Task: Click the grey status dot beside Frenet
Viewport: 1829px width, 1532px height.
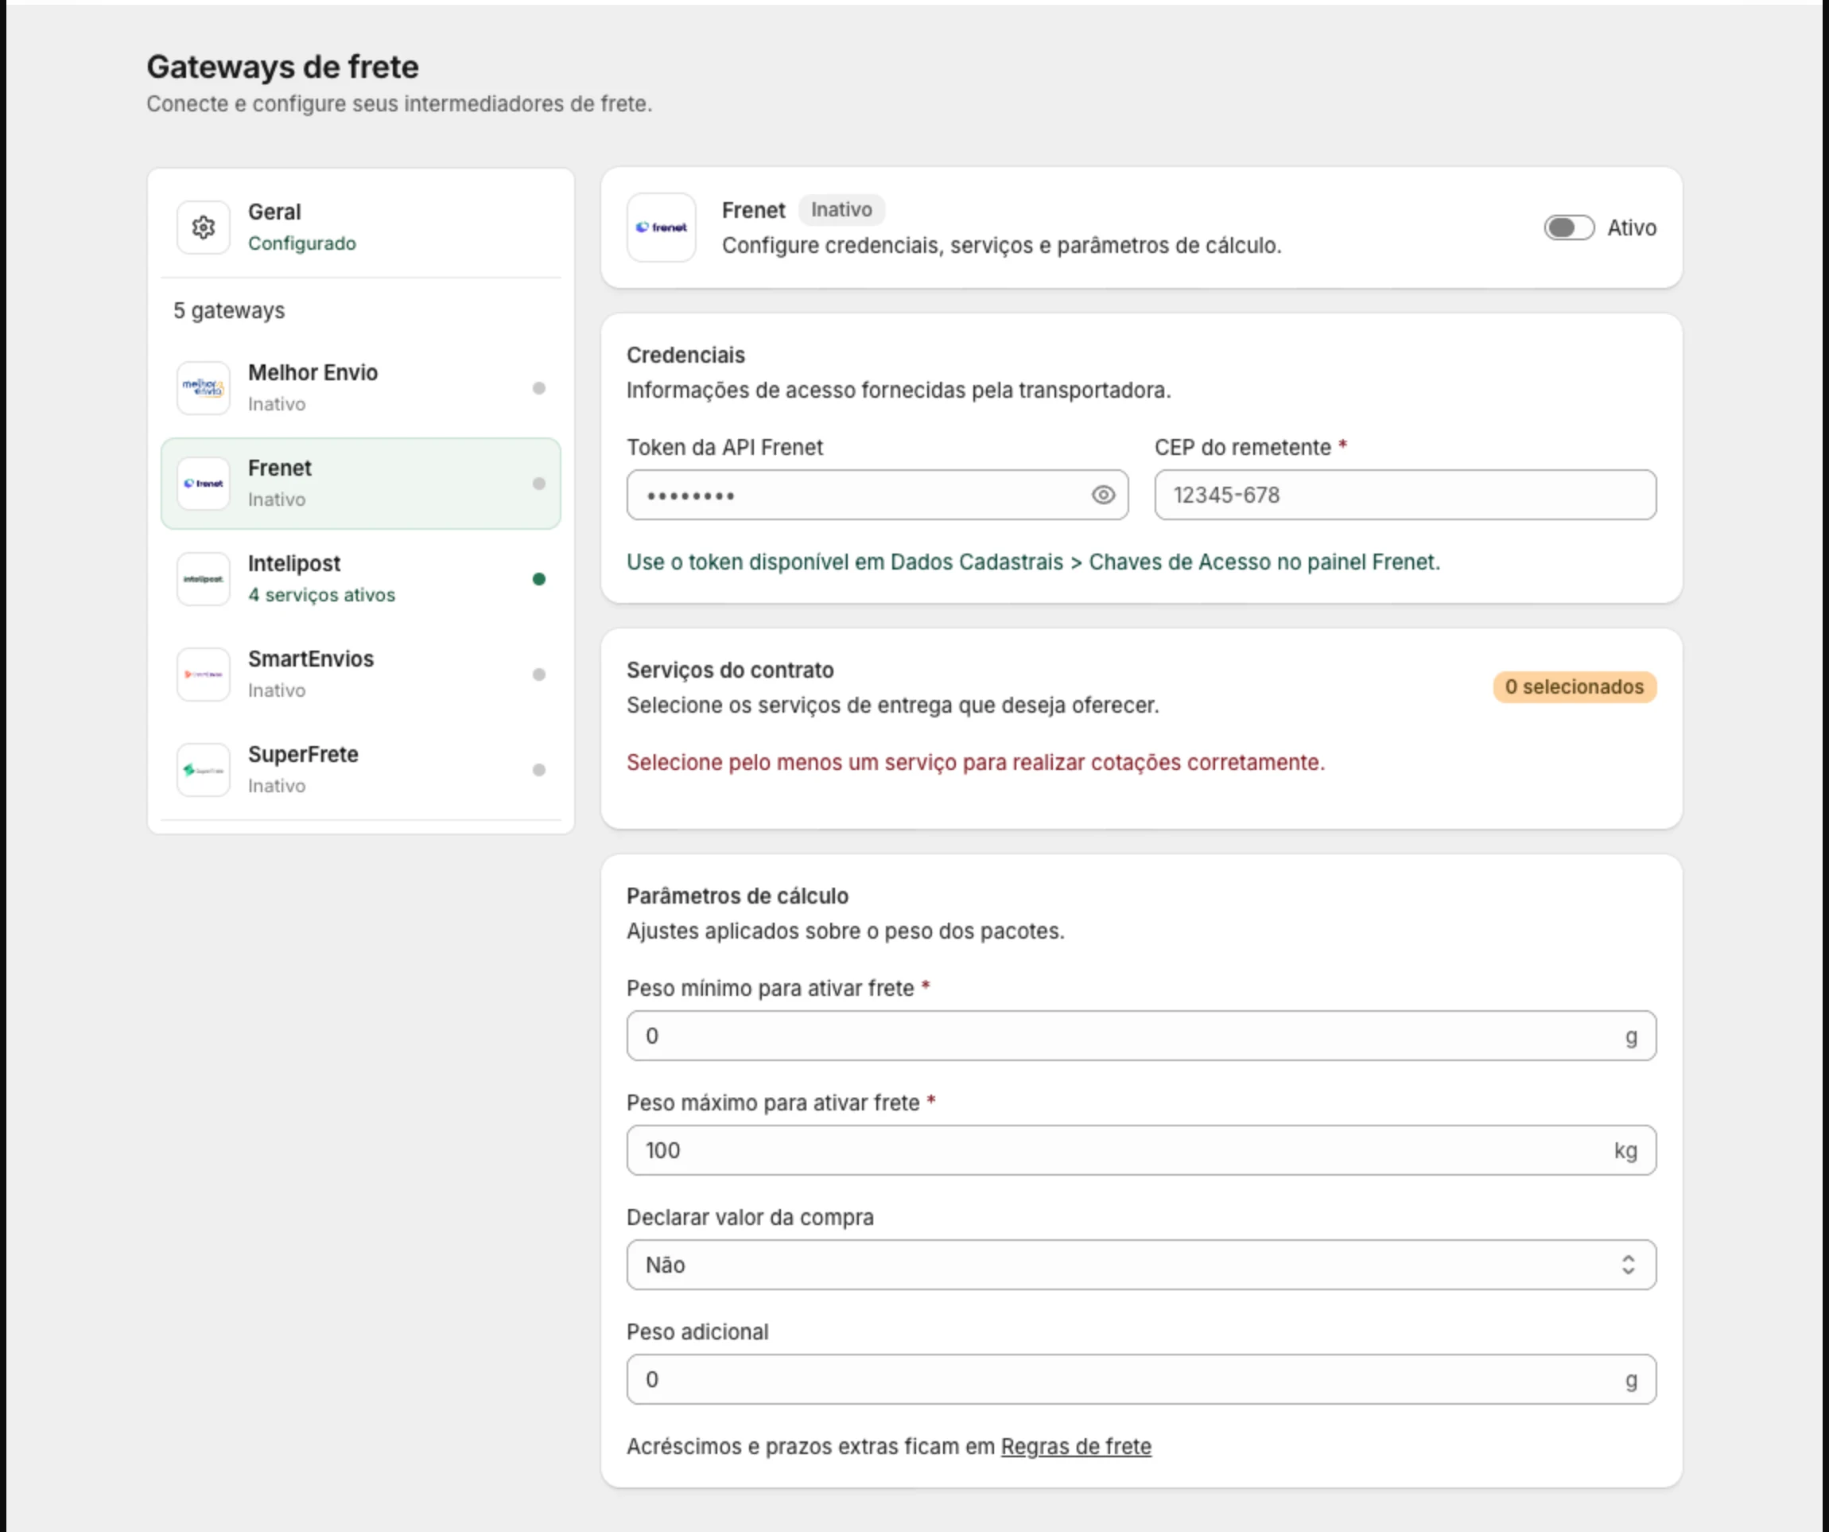Action: pos(539,484)
